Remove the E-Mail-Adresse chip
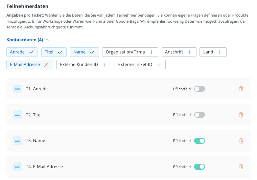257x180 pixels. tap(46, 65)
